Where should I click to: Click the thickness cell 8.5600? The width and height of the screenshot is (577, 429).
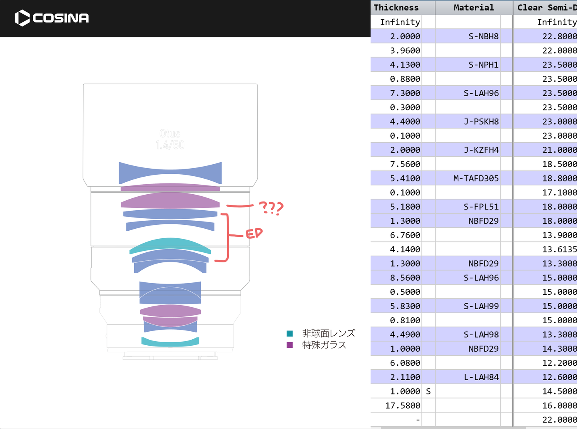point(396,278)
